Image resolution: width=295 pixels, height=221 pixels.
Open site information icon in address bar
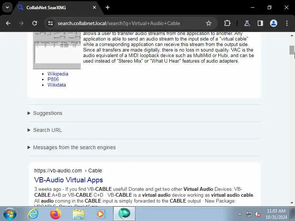51,23
